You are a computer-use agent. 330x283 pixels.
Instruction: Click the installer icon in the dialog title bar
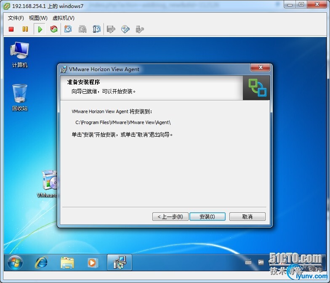pyautogui.click(x=64, y=69)
